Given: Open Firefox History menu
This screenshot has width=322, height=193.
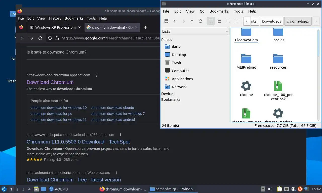Looking at the screenshot, I should point(55,18).
